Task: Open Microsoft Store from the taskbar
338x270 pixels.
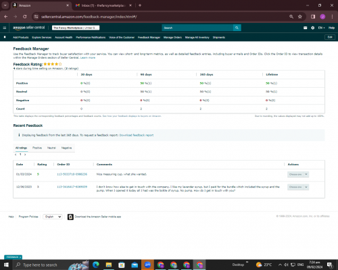Action: 122,265
